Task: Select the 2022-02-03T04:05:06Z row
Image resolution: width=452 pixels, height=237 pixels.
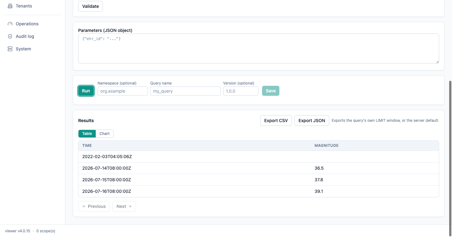Action: (258, 157)
